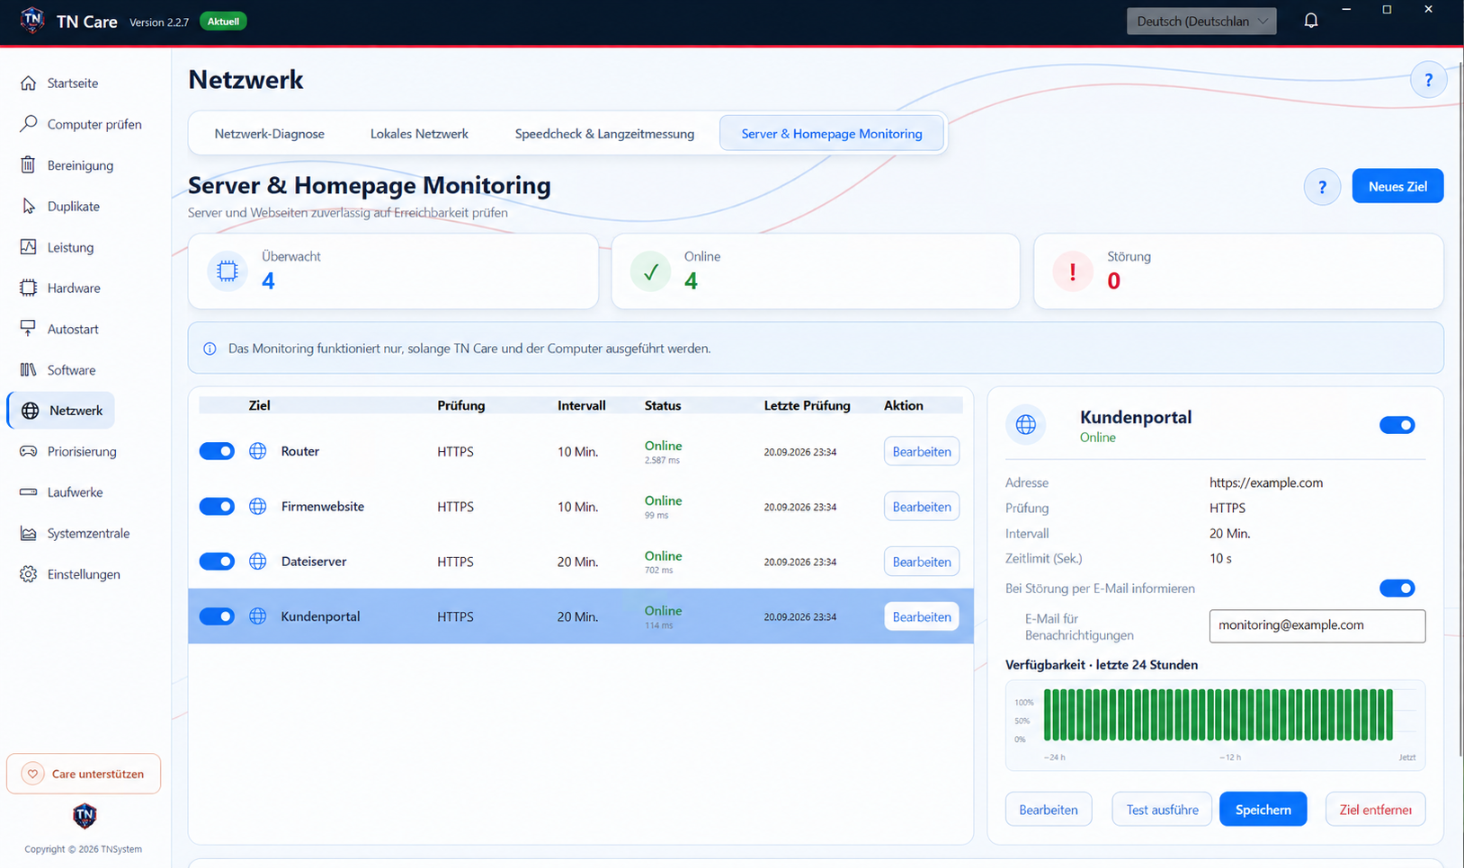Click the globe icon in Dateiserver row
This screenshot has width=1464, height=868.
click(x=258, y=562)
